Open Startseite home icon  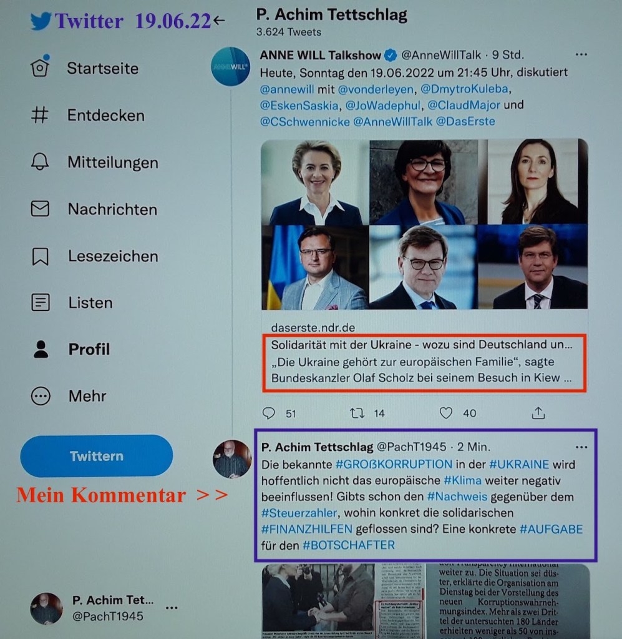[40, 67]
